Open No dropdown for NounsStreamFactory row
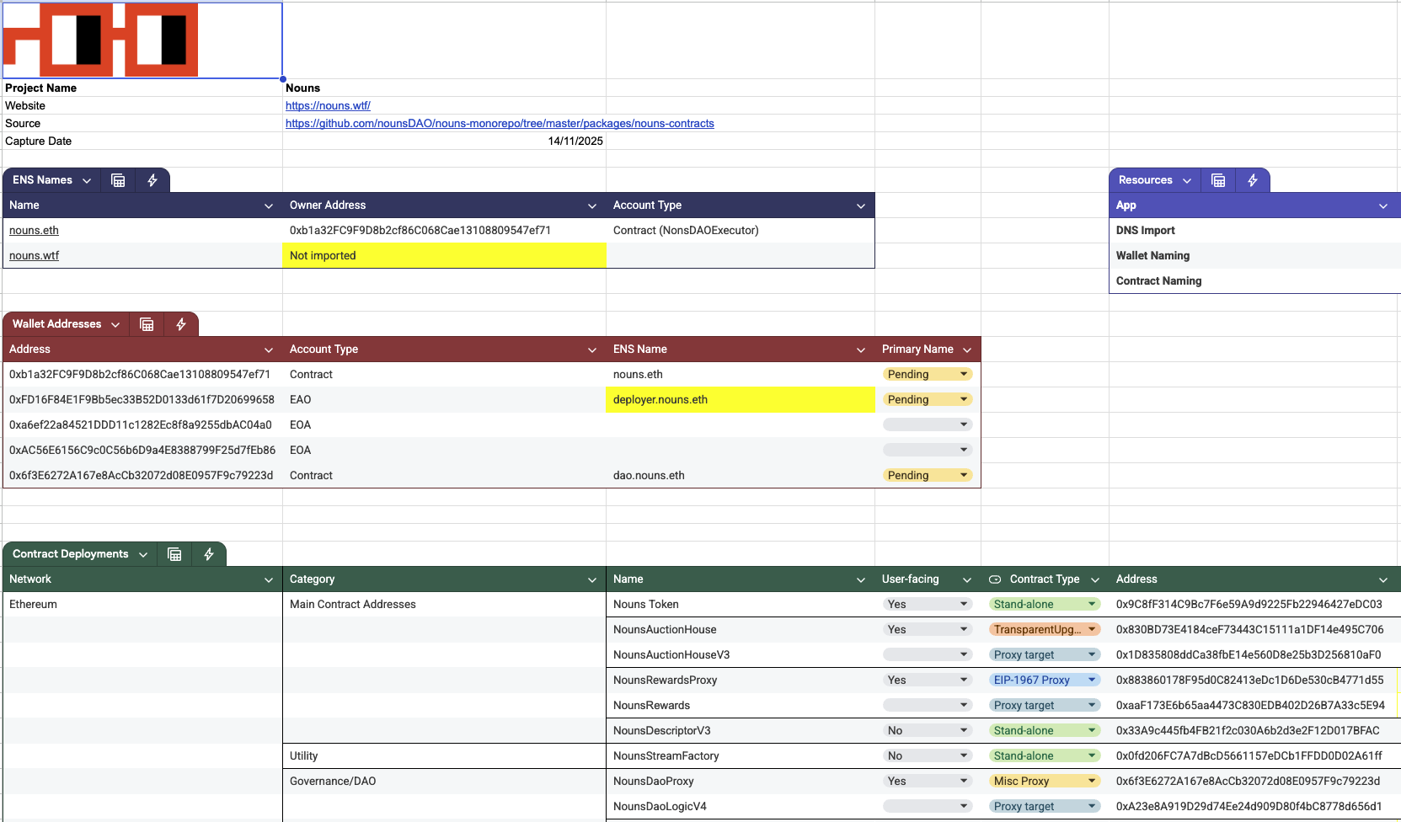1401x822 pixels. [928, 756]
